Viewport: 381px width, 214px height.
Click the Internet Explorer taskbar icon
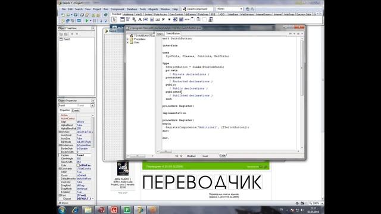click(75, 210)
